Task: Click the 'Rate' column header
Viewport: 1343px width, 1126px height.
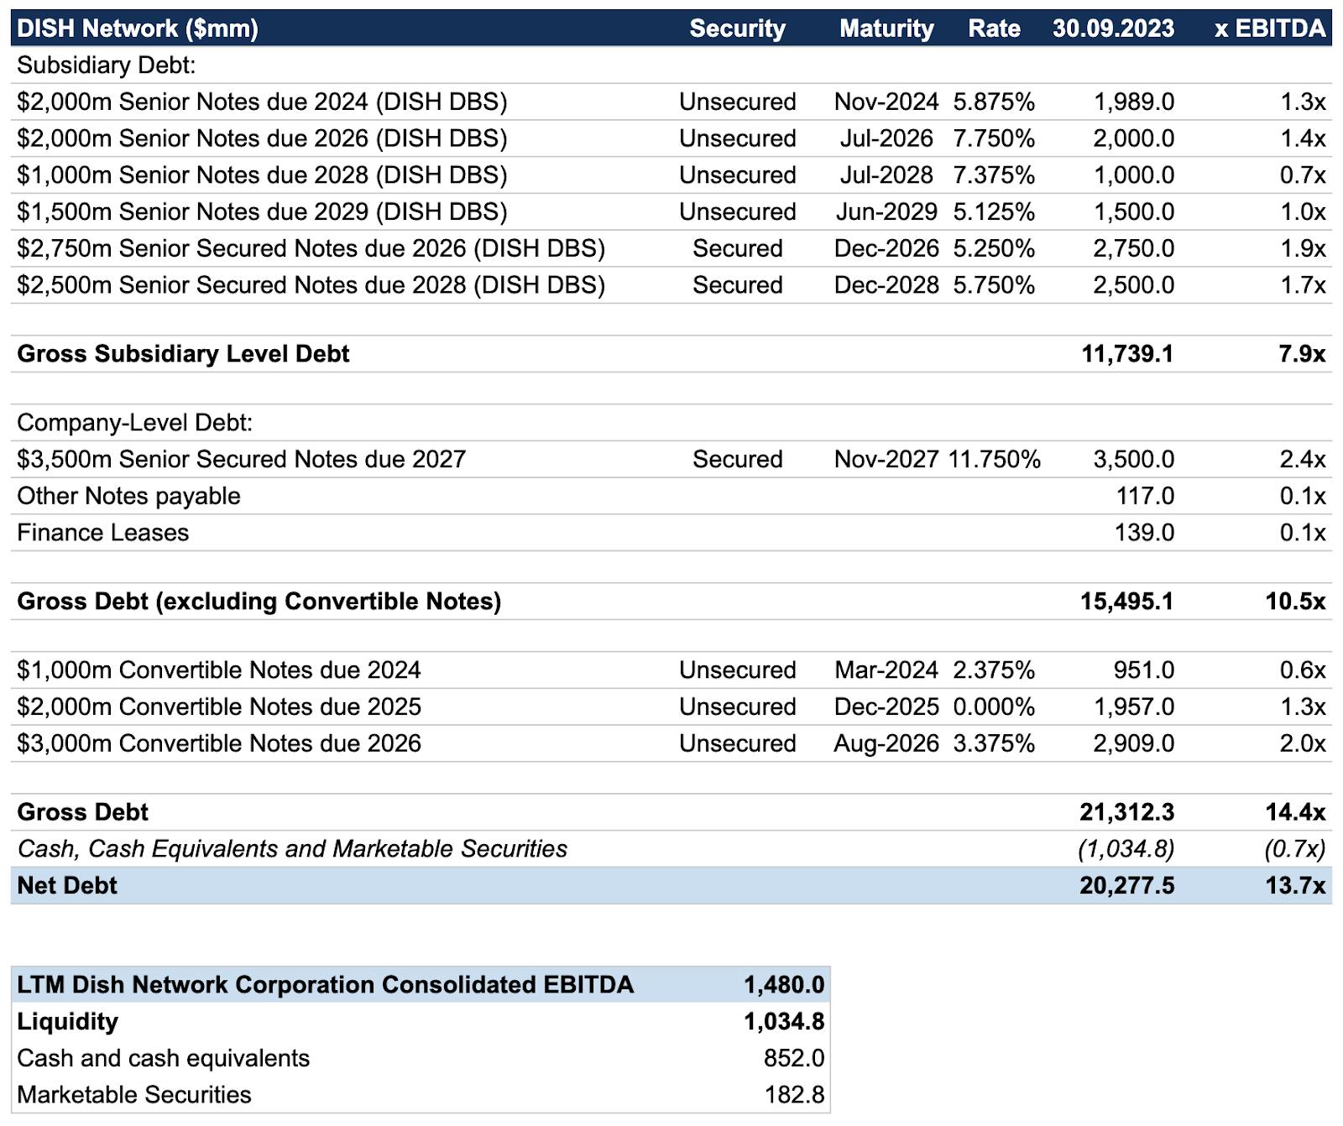Action: pyautogui.click(x=994, y=29)
